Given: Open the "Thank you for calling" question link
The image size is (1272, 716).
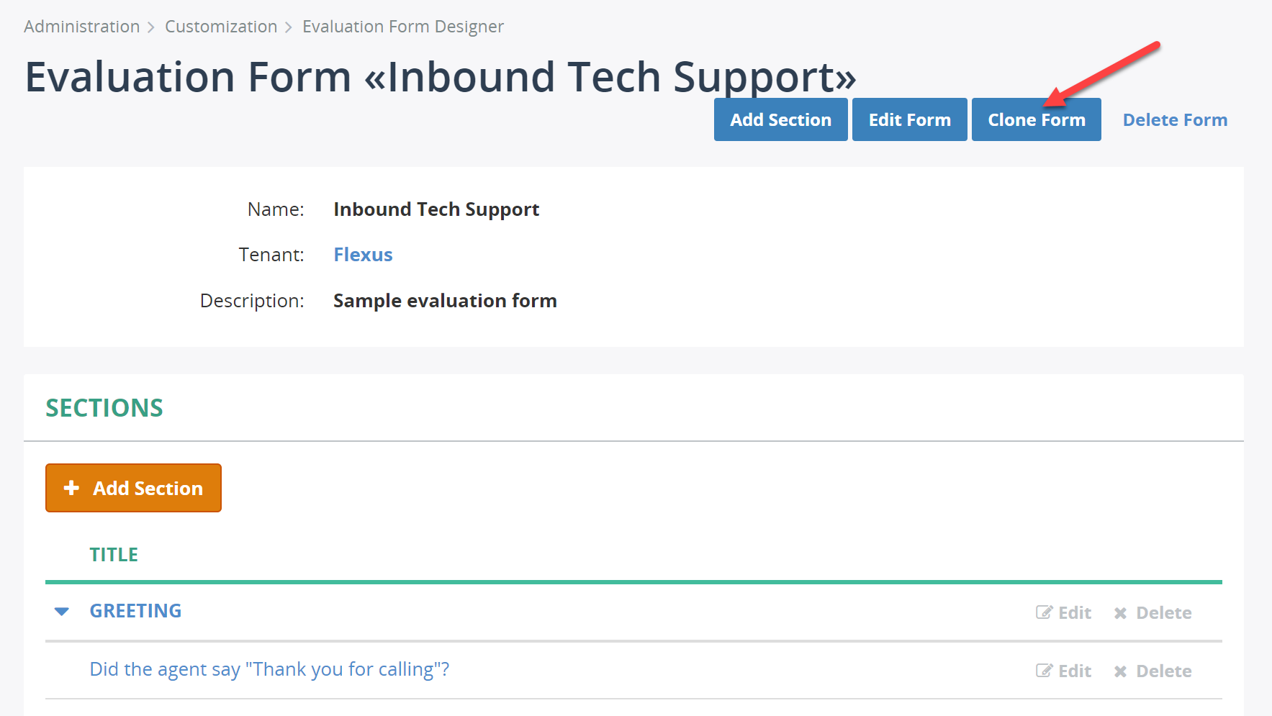Looking at the screenshot, I should pos(269,669).
